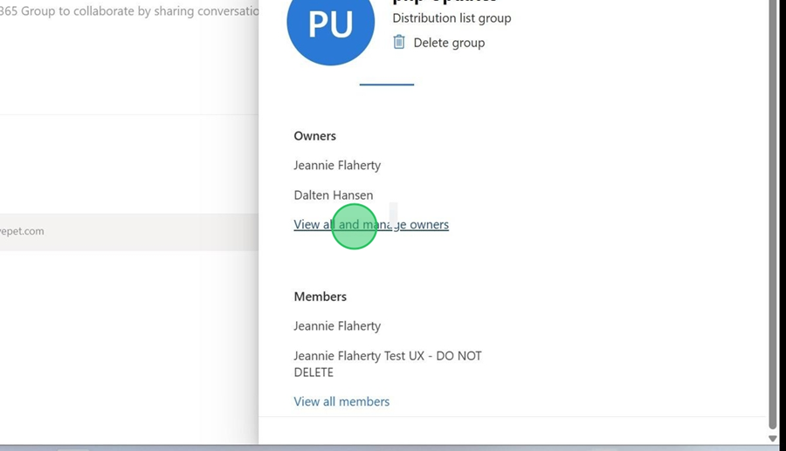Click the Distribution list group subtitle

[452, 17]
